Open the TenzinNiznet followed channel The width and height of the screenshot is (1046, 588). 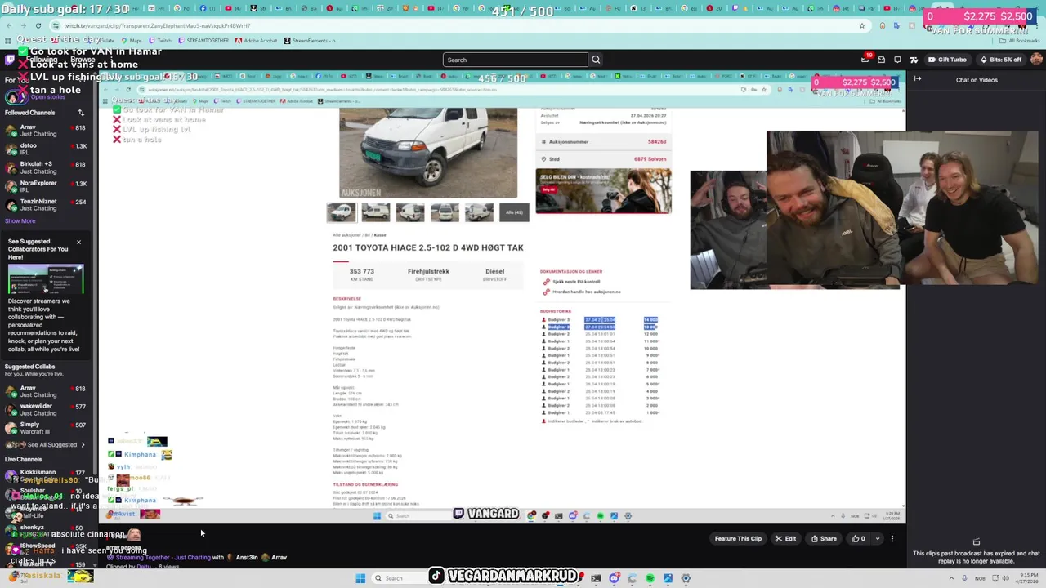(46, 204)
